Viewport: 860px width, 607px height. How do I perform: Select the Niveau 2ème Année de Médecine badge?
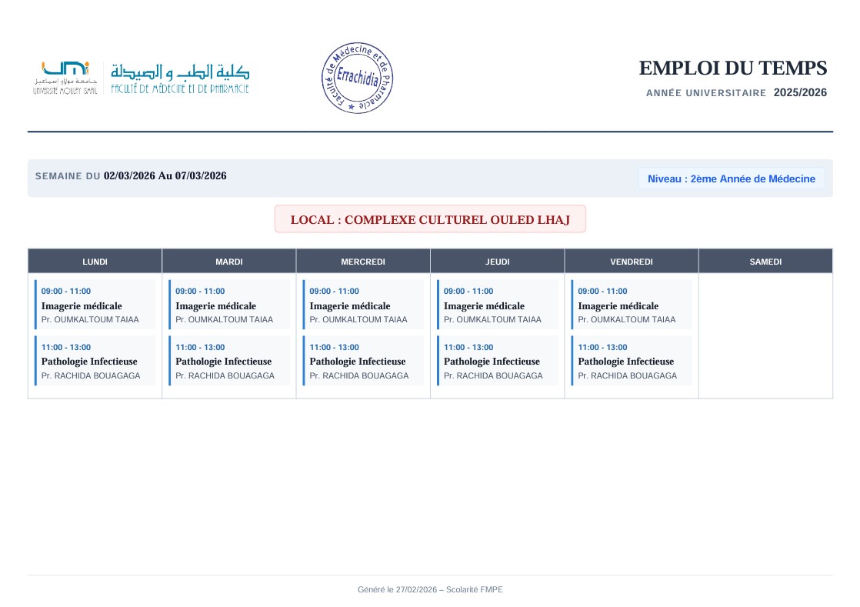tap(731, 178)
